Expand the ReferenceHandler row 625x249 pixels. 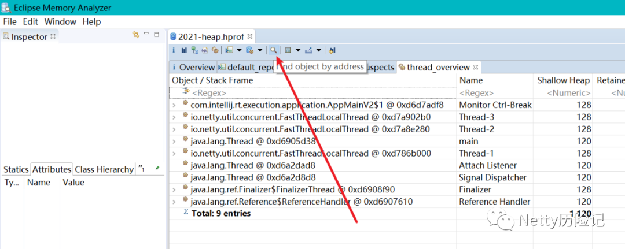(x=174, y=202)
